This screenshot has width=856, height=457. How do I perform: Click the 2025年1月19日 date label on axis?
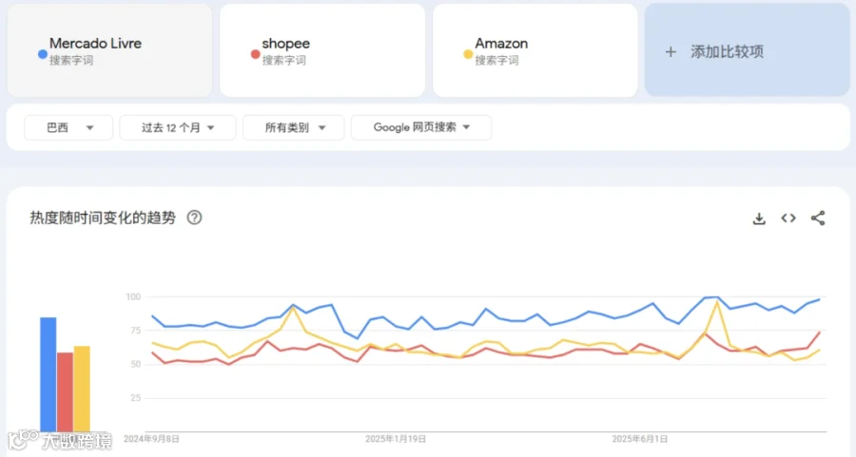click(396, 439)
